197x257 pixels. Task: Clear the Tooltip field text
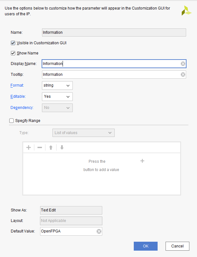(x=183, y=75)
